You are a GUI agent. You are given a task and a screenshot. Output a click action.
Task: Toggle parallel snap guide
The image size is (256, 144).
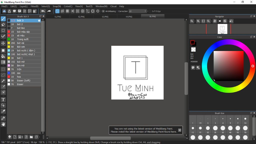[x=62, y=11]
